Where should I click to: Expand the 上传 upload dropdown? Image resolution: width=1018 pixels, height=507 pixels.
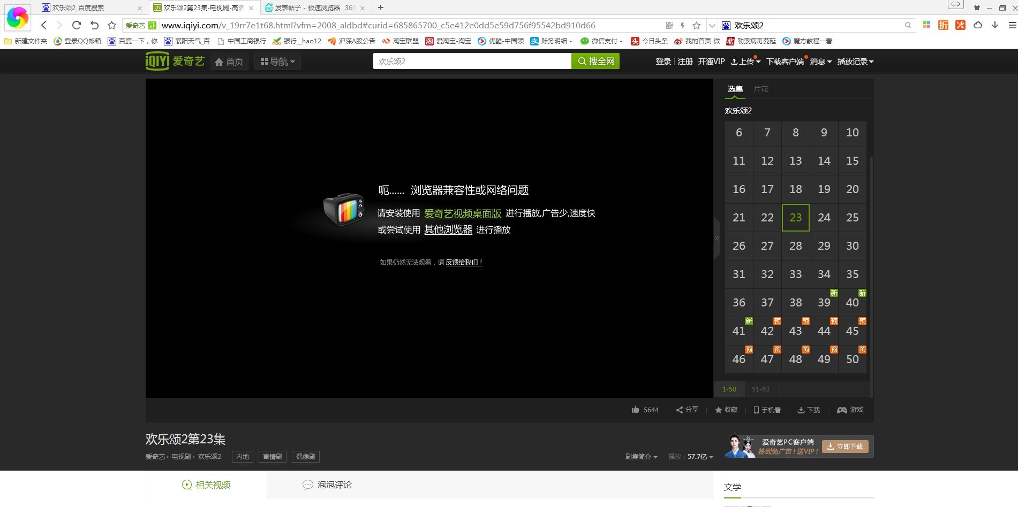click(x=746, y=62)
